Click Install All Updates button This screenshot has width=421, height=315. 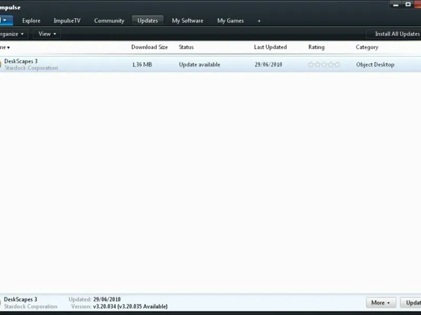click(394, 34)
